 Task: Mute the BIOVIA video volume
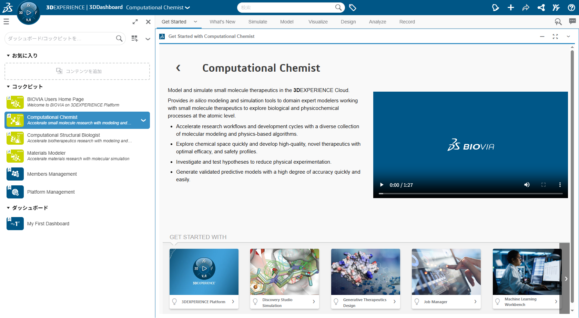(x=527, y=185)
